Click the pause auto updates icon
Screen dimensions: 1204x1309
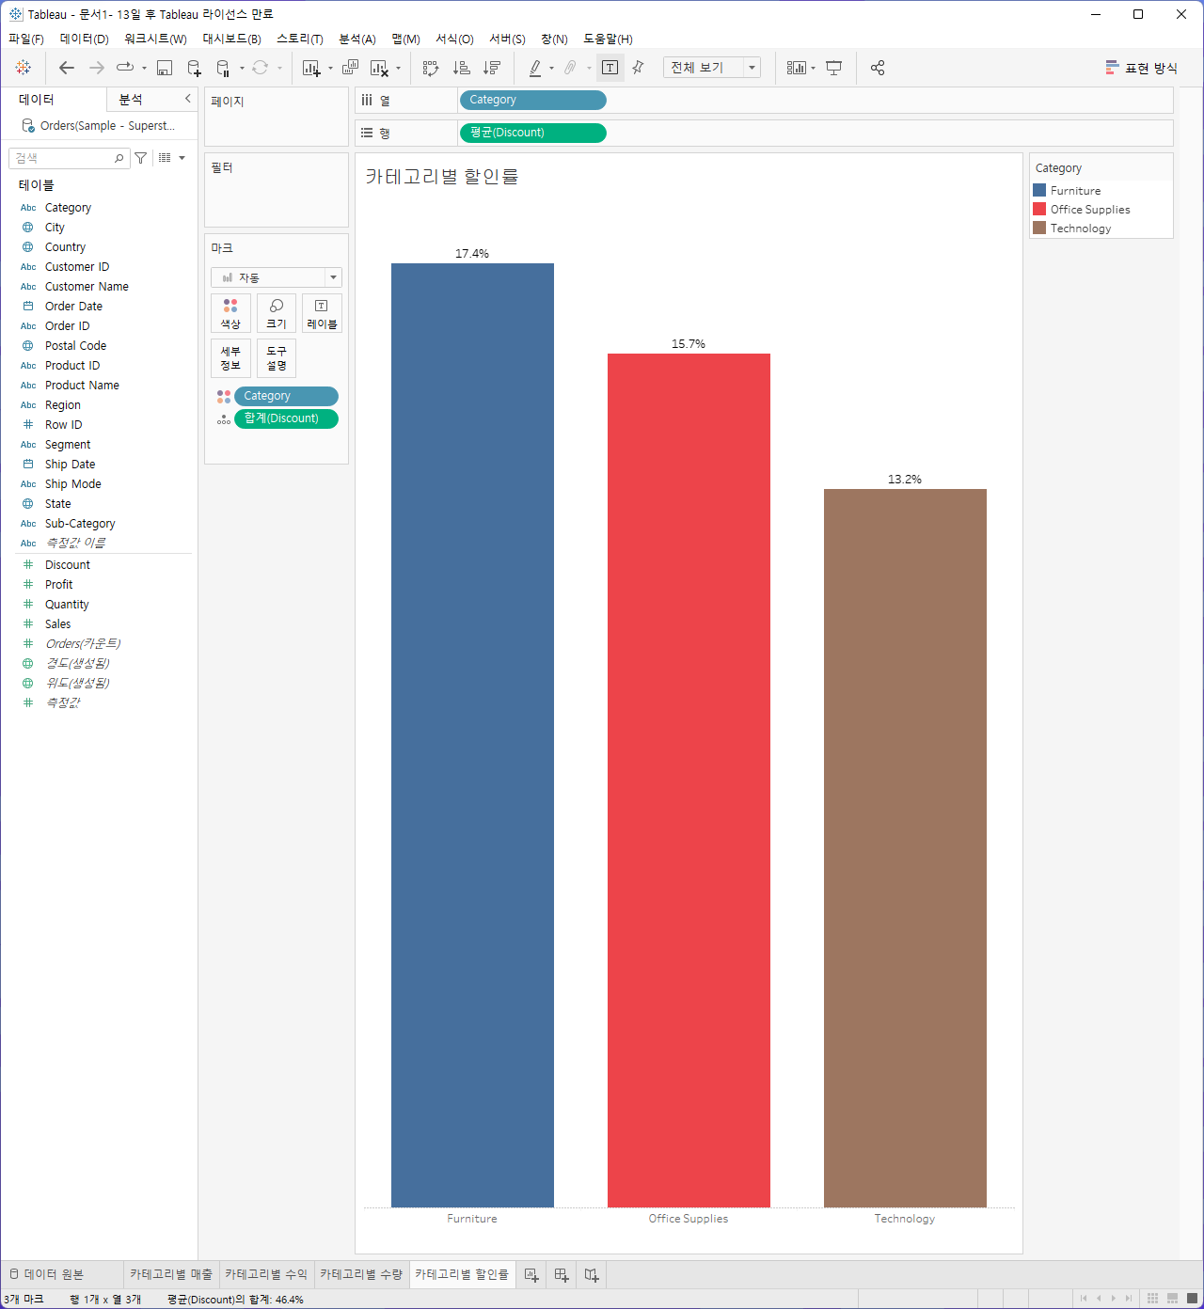pyautogui.click(x=223, y=68)
